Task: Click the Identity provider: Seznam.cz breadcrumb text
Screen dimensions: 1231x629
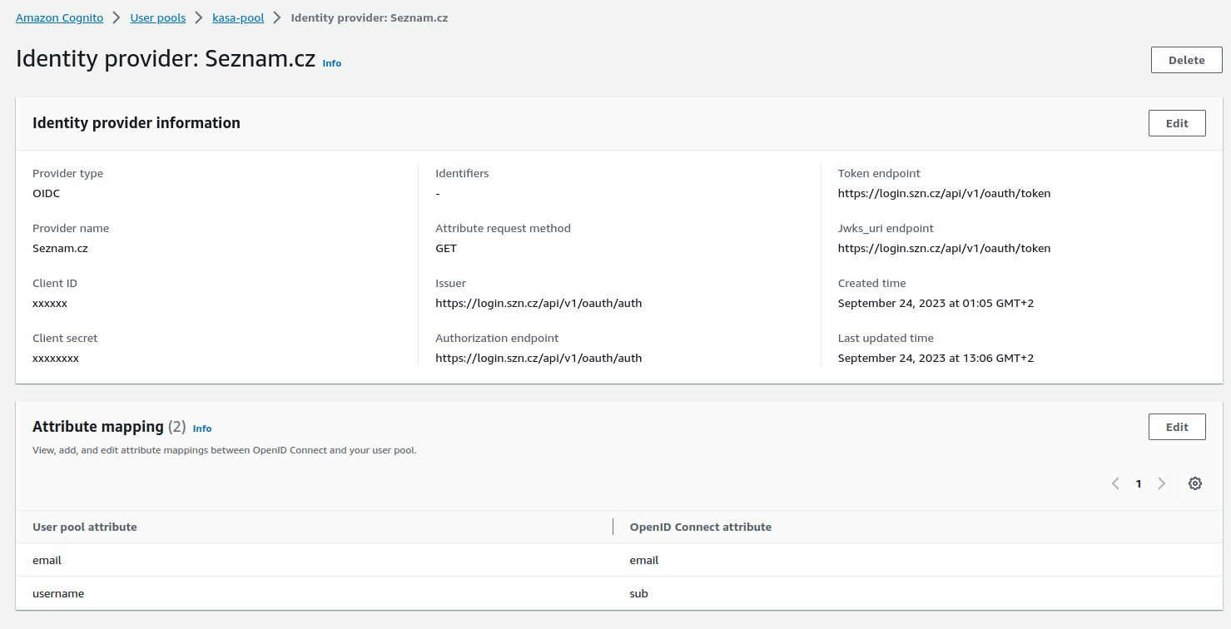Action: (370, 17)
